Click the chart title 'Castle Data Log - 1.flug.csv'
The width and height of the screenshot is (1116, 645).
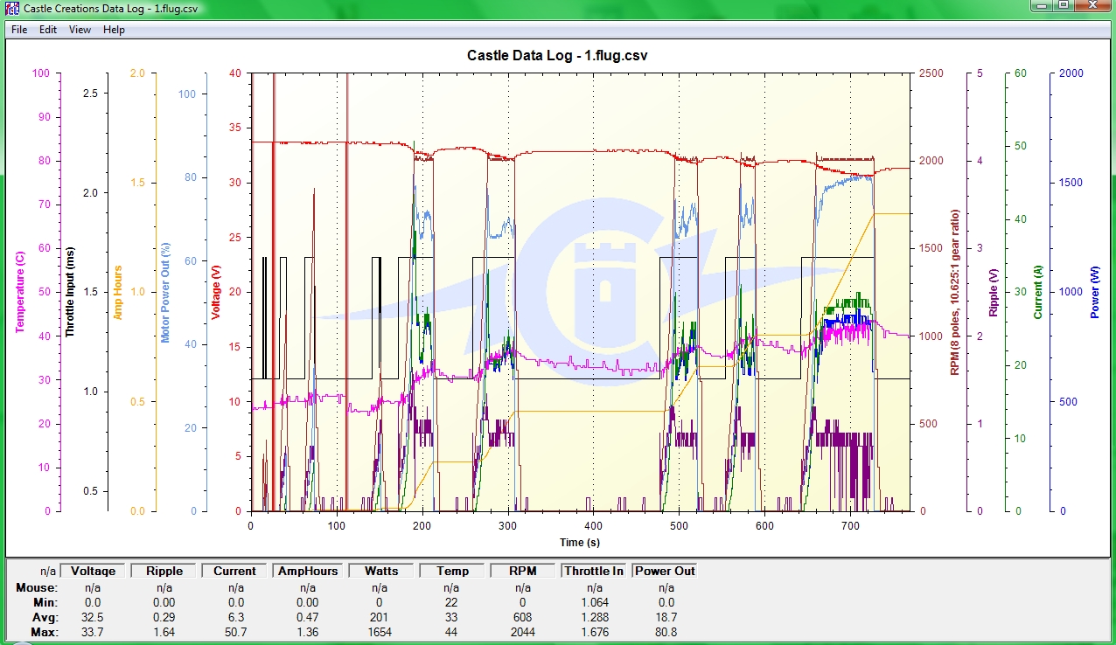coord(557,55)
